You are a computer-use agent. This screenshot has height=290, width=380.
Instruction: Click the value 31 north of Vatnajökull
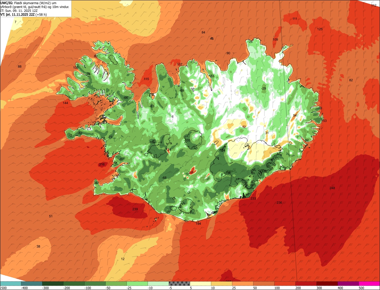267,133
